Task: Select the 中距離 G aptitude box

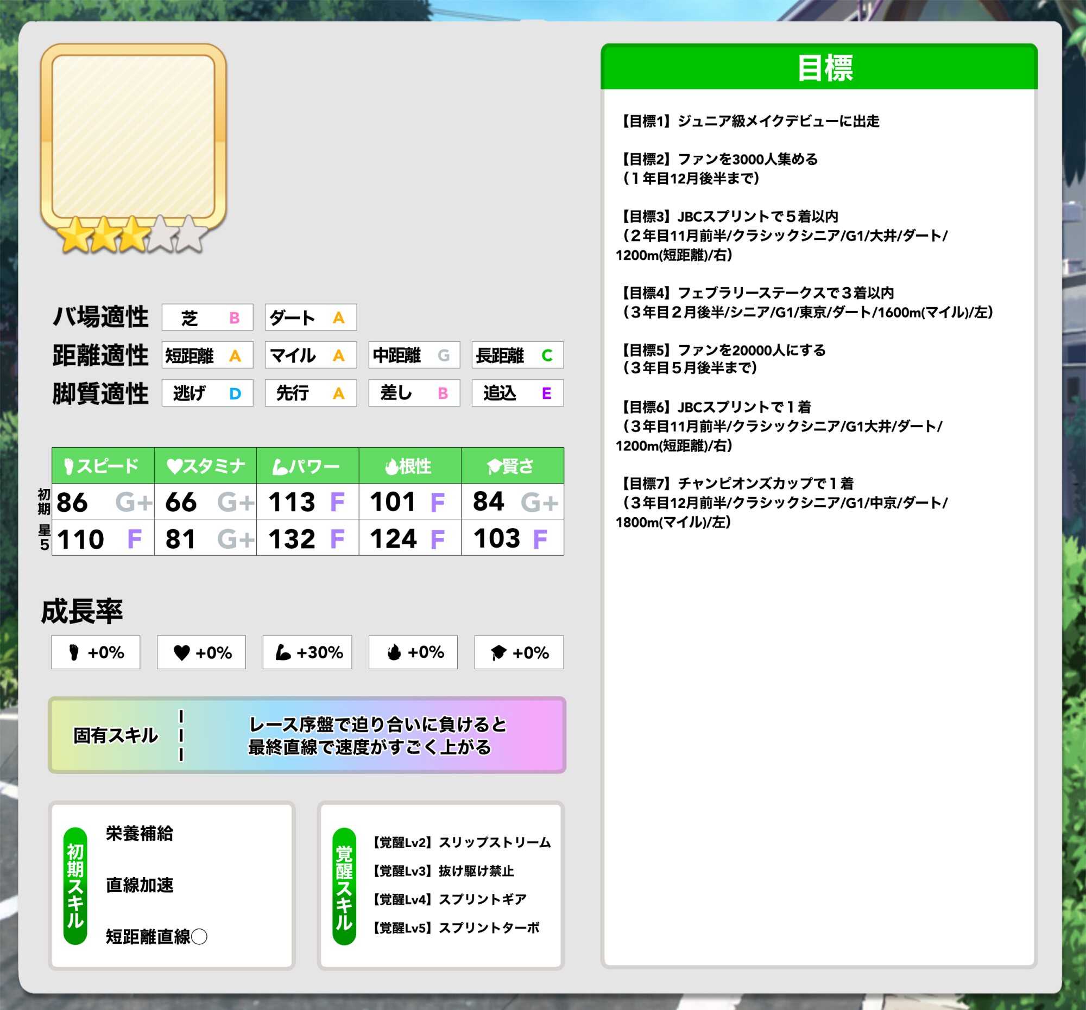Action: coord(414,355)
